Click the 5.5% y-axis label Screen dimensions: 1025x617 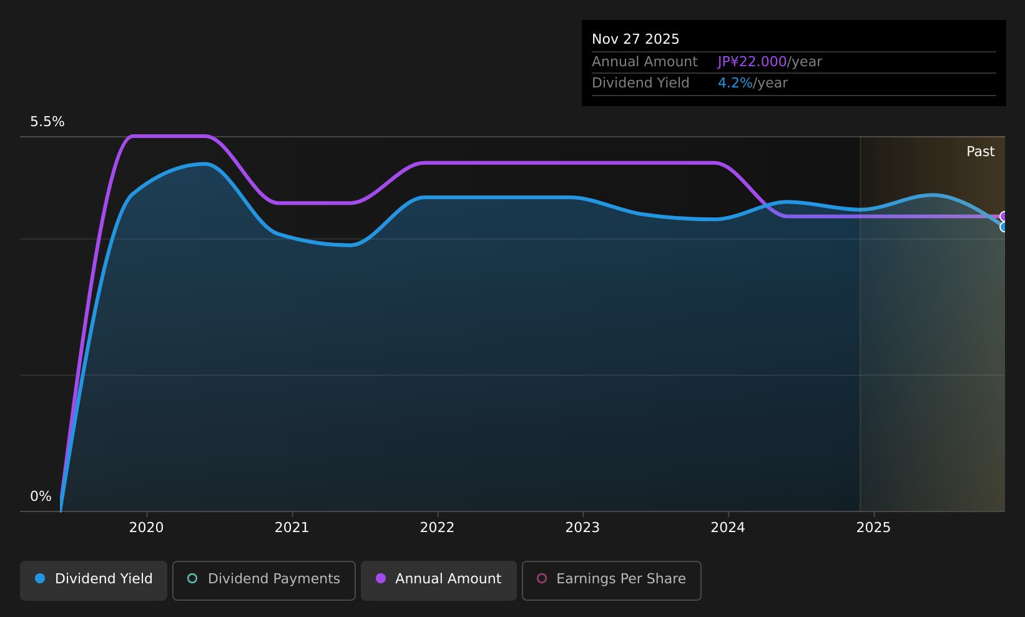point(47,122)
